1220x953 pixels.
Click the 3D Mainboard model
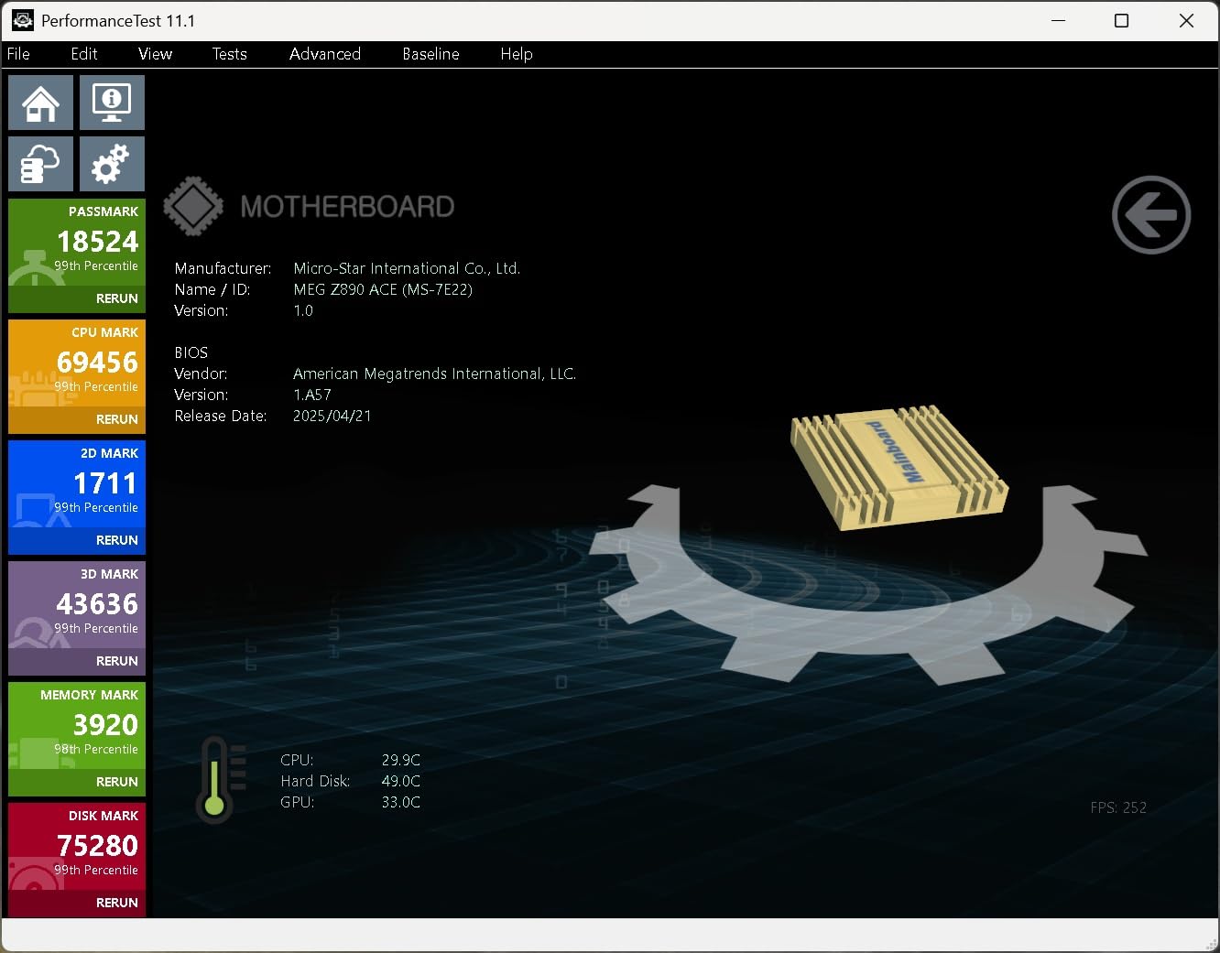click(899, 469)
